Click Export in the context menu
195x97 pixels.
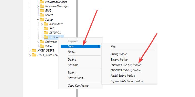(x=72, y=73)
